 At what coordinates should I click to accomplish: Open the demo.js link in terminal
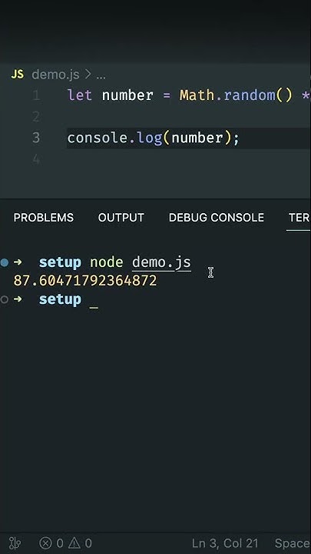[x=161, y=262]
